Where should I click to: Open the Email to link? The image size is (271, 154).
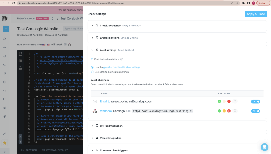coord(105,102)
